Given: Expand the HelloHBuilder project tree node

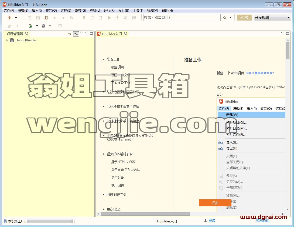Looking at the screenshot, I should tap(7, 40).
